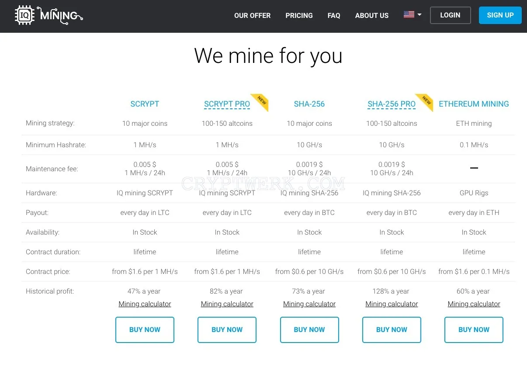
Task: Select the 'Maintenance fee:' row label
Action: [52, 169]
